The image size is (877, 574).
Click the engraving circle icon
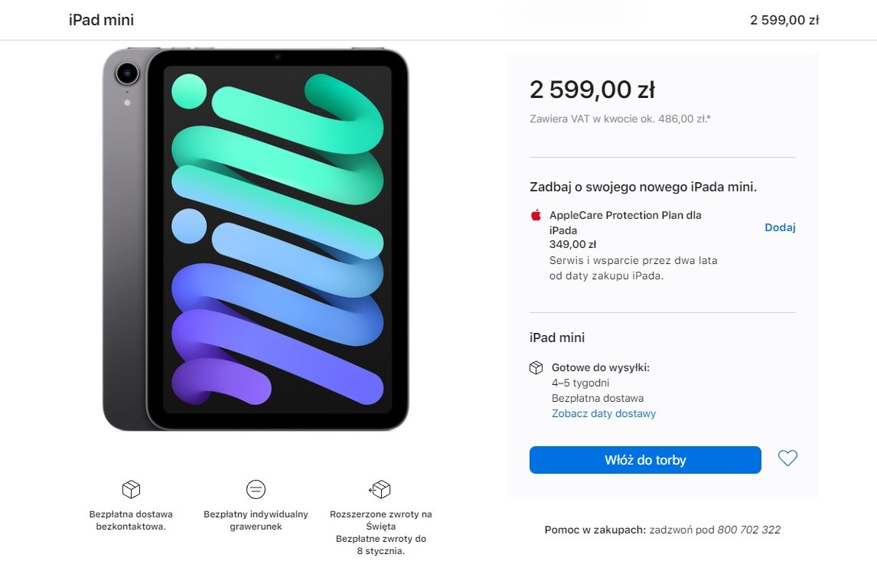point(256,490)
